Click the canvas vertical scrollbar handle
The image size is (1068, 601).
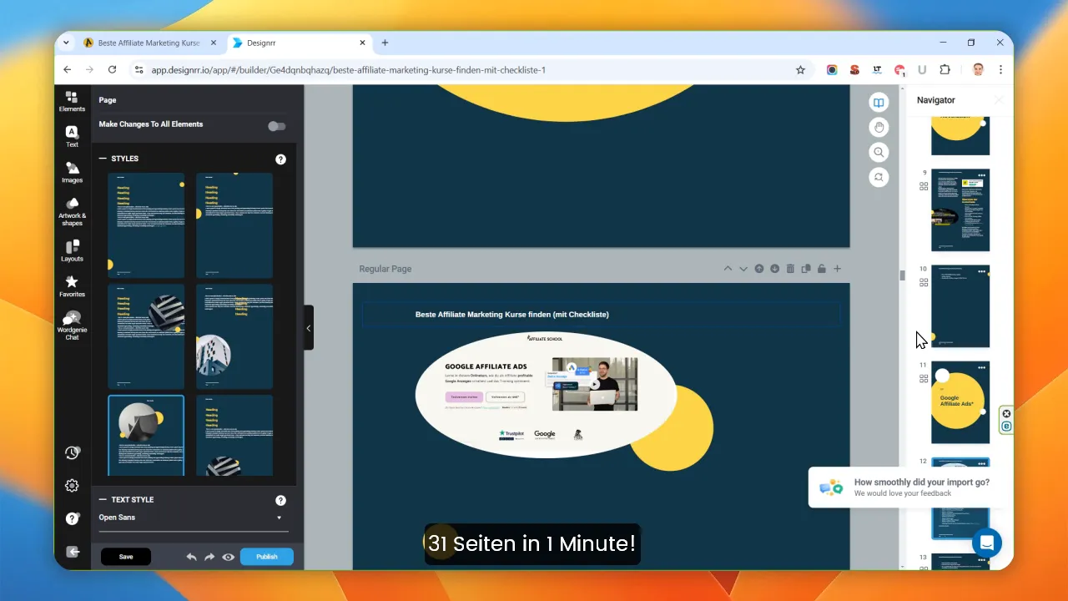pos(902,275)
